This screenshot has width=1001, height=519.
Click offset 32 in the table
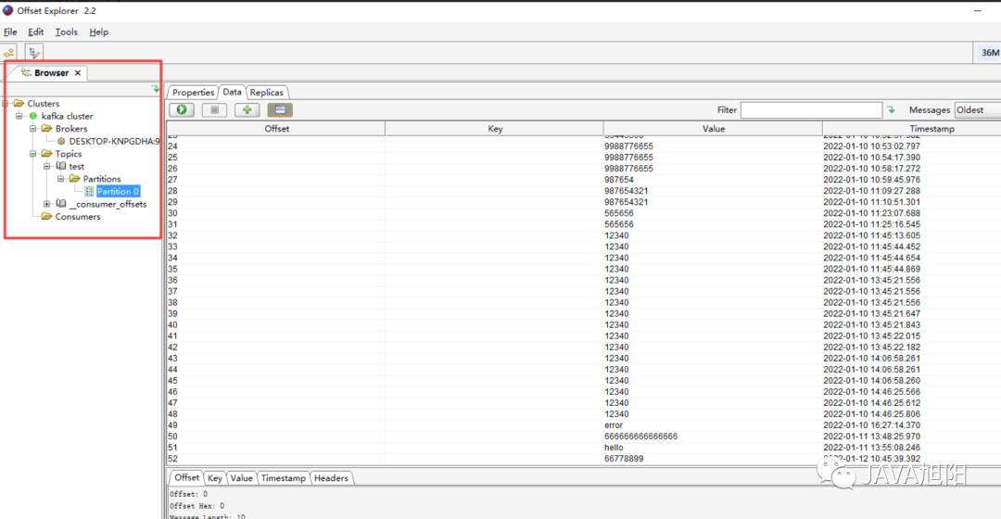[173, 235]
